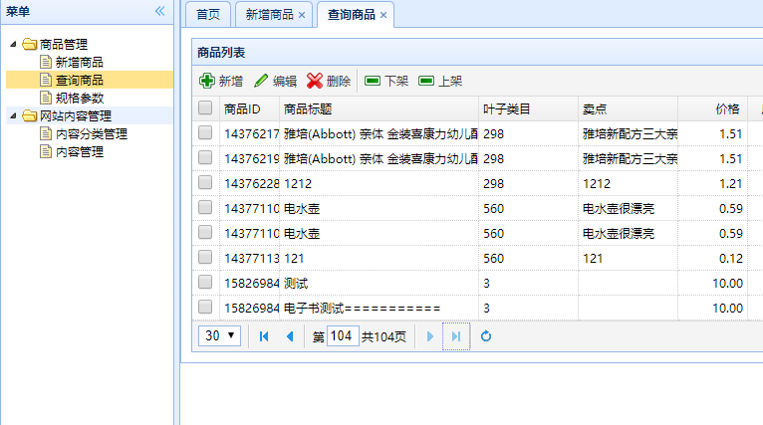Screen dimensions: 763x425
Task: Click the 新增 green plus icon
Action: [207, 81]
